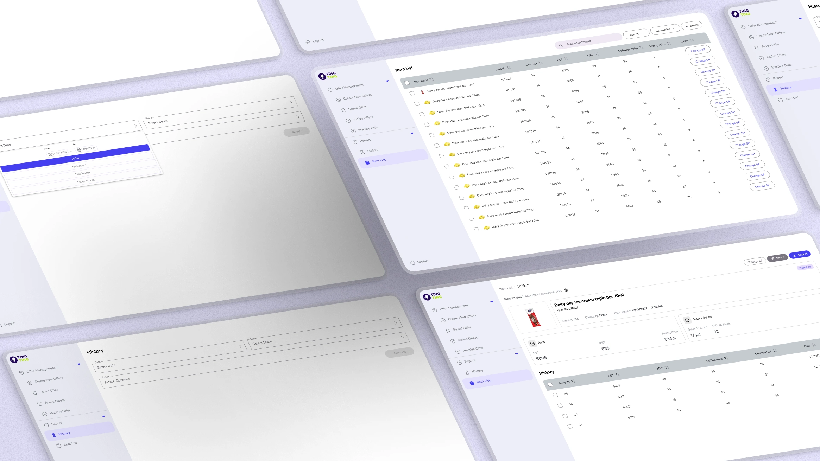Open Select Columns dropdown in History report window

[x=253, y=361]
